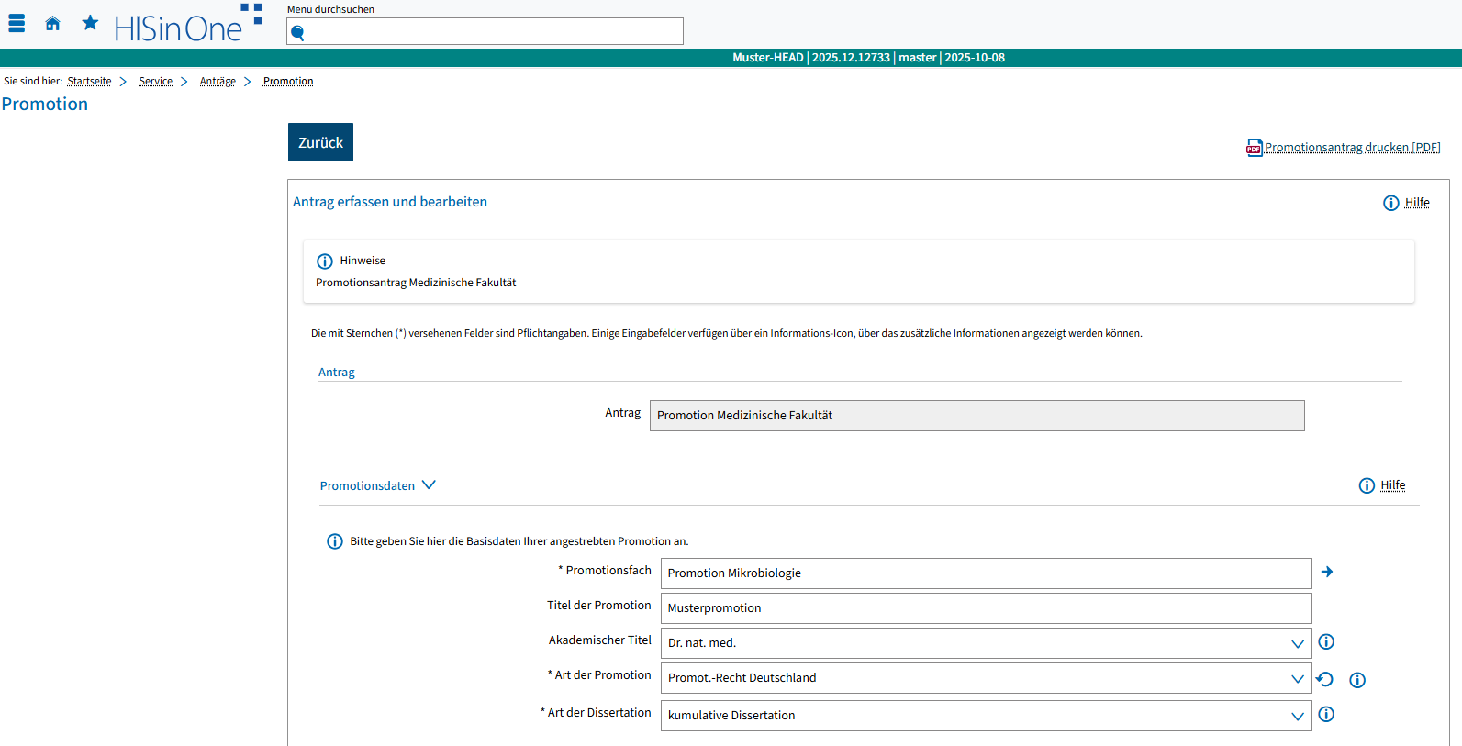The height and width of the screenshot is (746, 1462).
Task: Show info icon for Art der Dissertation
Action: 1326,715
